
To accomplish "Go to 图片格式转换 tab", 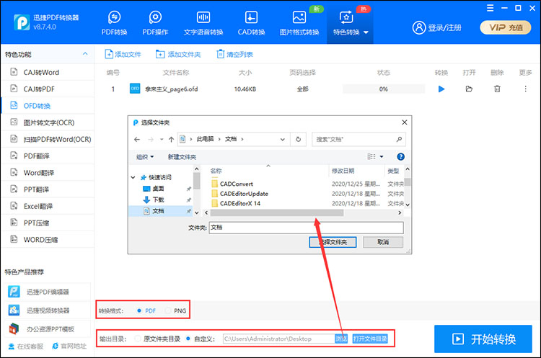I will click(299, 23).
